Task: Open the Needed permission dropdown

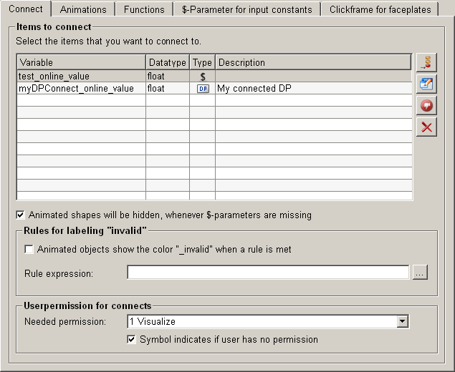Action: [402, 322]
